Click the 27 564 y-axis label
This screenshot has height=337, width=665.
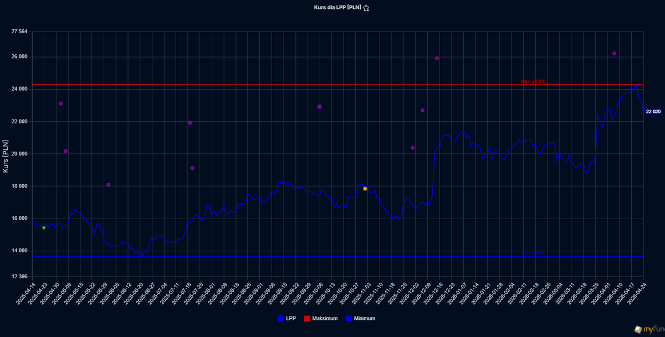19,32
